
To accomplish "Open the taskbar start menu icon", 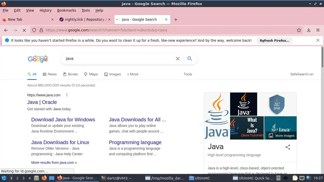I will pyautogui.click(x=4, y=178).
